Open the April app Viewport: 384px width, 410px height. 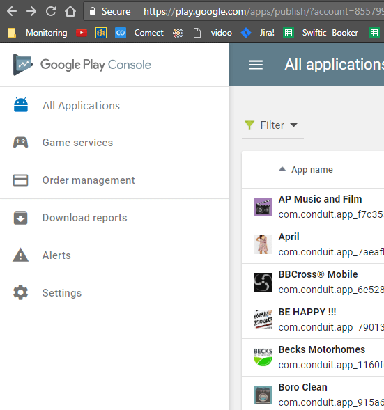point(289,237)
